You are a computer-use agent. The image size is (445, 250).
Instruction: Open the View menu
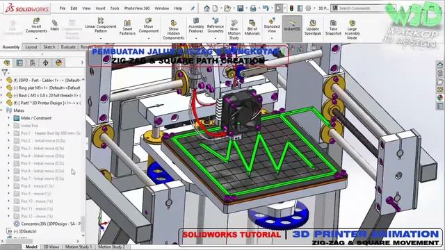pyautogui.click(x=86, y=8)
